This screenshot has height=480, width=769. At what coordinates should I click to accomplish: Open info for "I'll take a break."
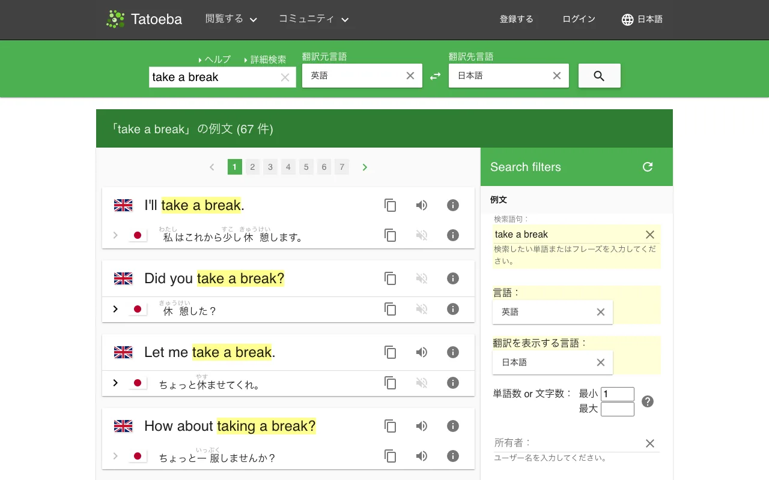click(x=453, y=205)
